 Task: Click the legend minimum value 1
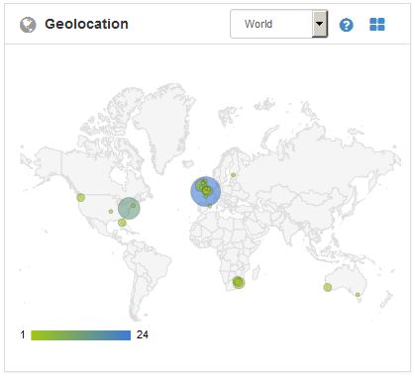point(23,335)
